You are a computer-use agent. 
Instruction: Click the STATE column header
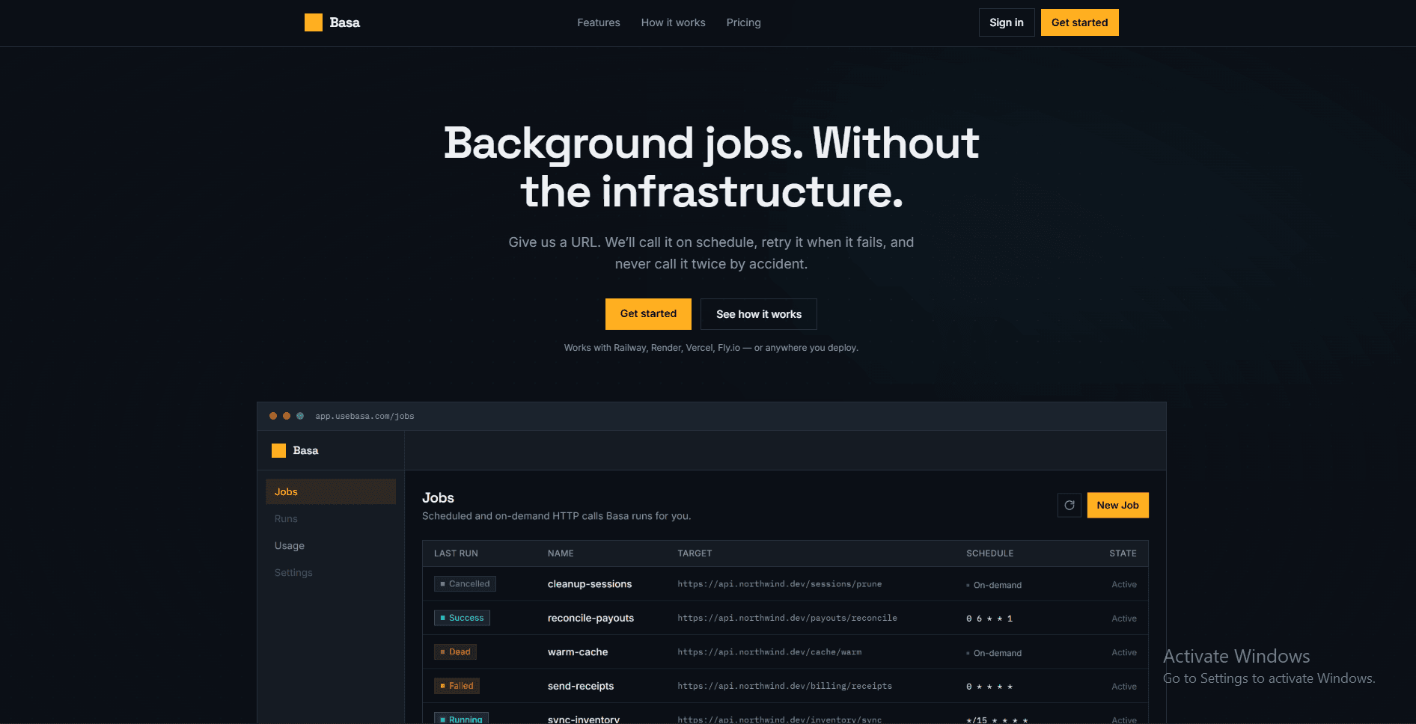1123,553
